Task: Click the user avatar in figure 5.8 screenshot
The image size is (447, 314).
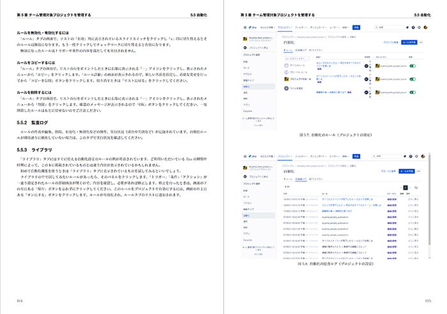Action: point(423,156)
